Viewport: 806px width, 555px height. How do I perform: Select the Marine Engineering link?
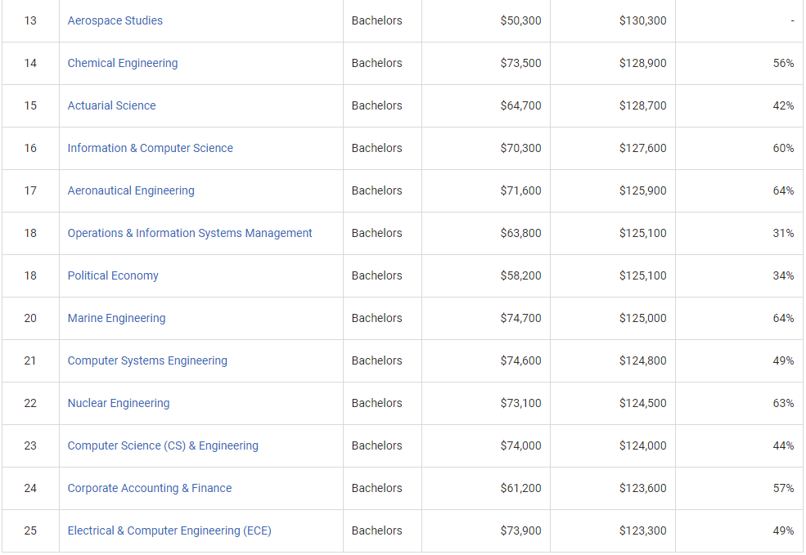click(116, 318)
